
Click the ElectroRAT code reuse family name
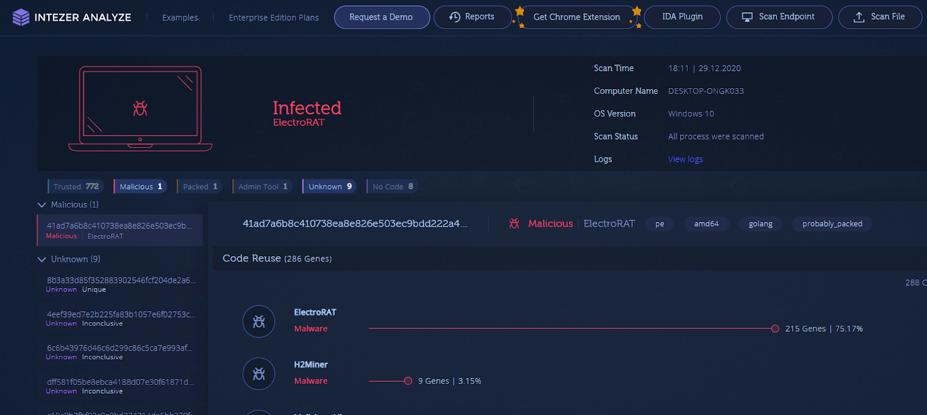click(x=315, y=312)
